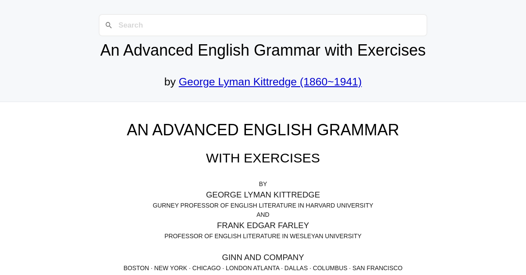Open George Lyman Kittredge (1860~1941) author link
Viewport: 526px width, 275px height.
tap(270, 82)
